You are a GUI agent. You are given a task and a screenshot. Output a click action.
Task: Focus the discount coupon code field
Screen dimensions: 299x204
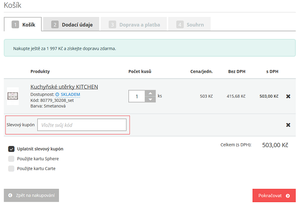tap(81, 125)
